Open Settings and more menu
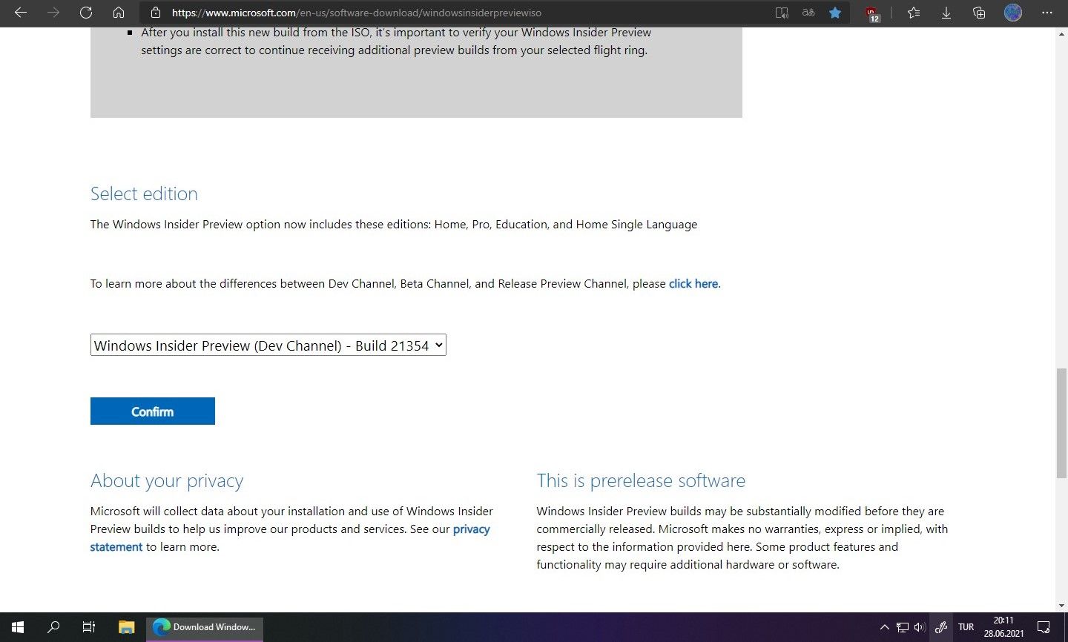1068x642 pixels. [1047, 13]
